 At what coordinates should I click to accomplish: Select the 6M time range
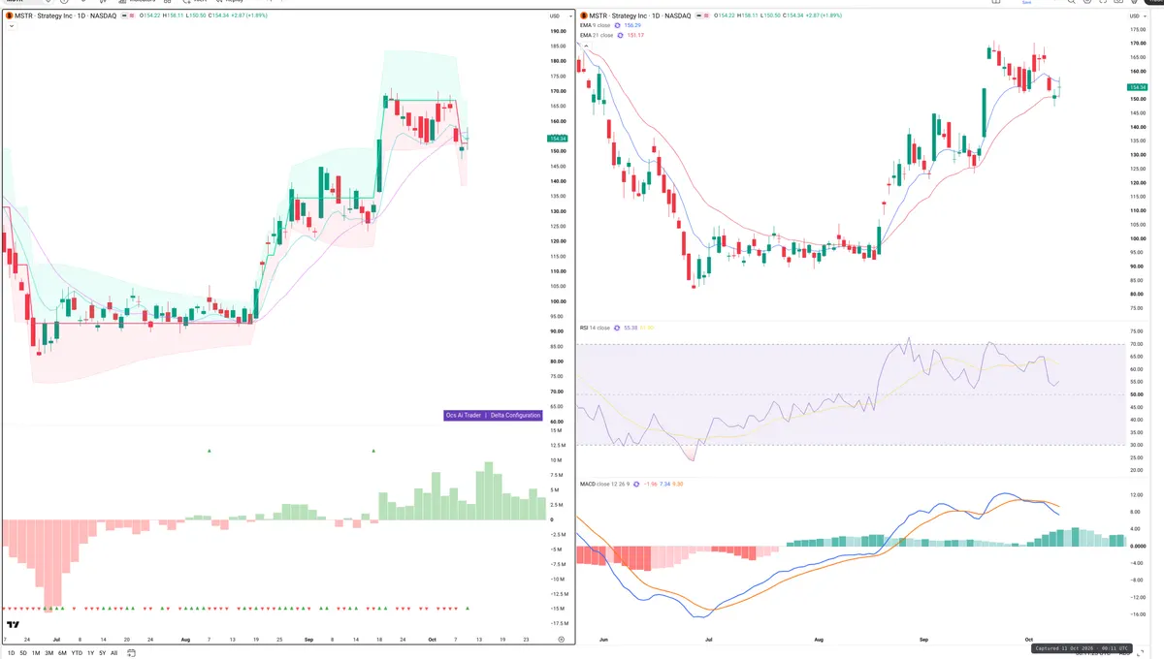click(x=62, y=653)
